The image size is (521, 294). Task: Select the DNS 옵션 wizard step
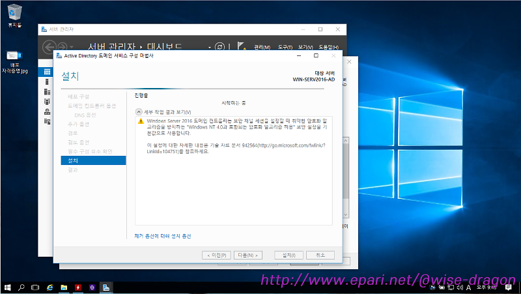[x=85, y=115]
